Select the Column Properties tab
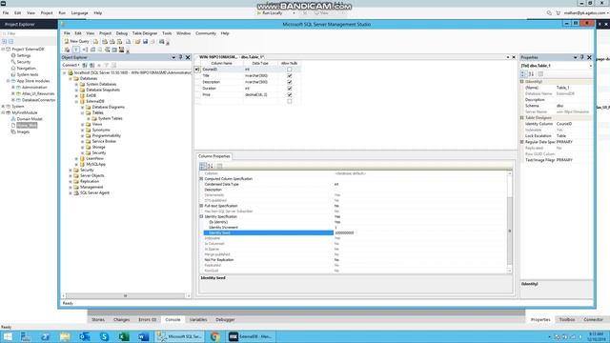610x343 pixels. click(x=214, y=156)
